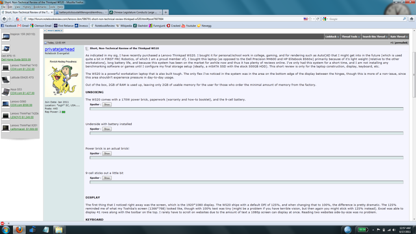The width and height of the screenshot is (416, 234).
Task: Click the NoScript icon beside navigation arrows
Action: (x=17, y=19)
